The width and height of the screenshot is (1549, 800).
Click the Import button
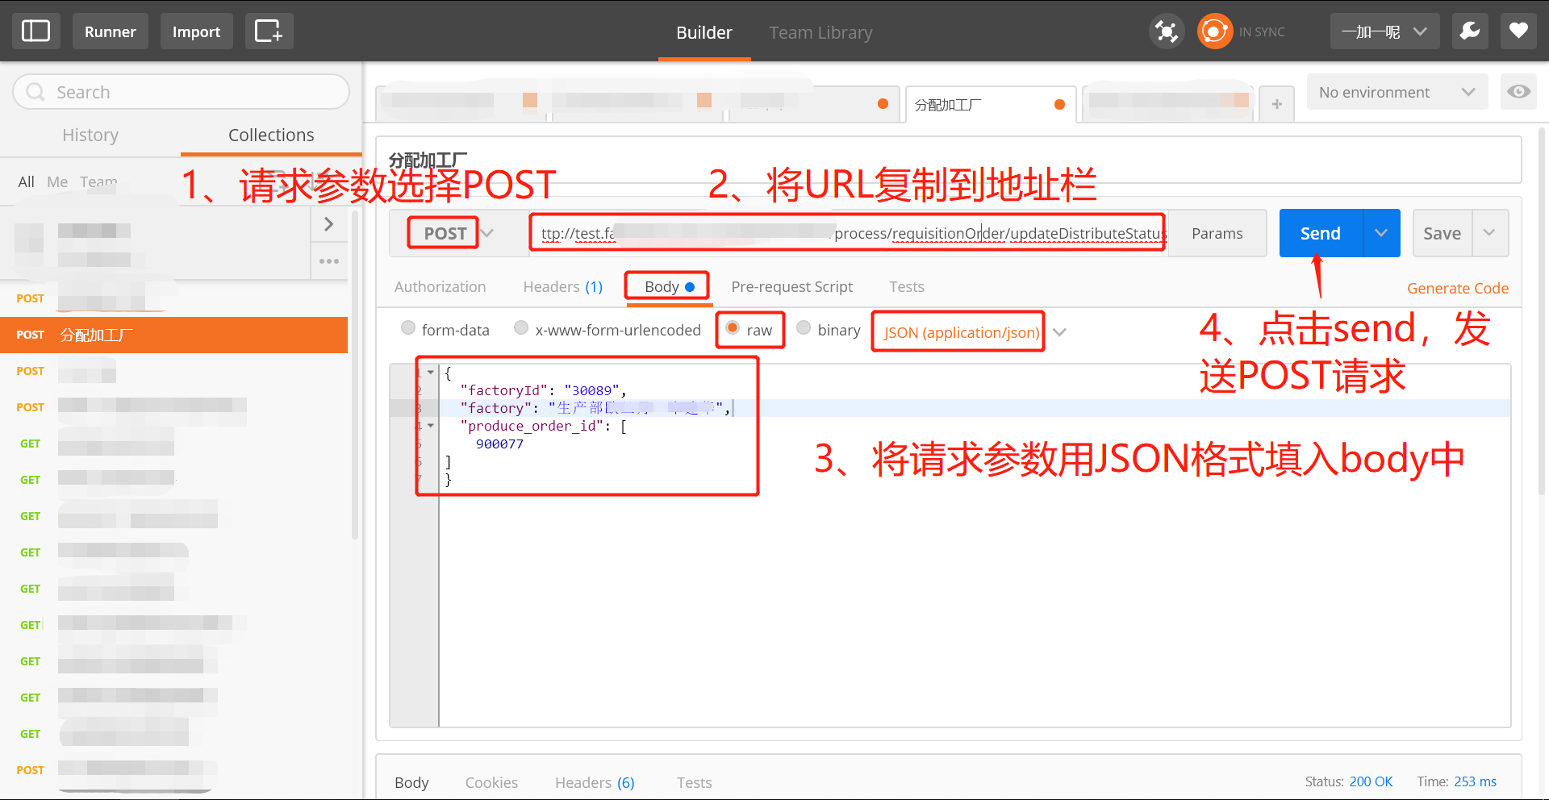[196, 31]
